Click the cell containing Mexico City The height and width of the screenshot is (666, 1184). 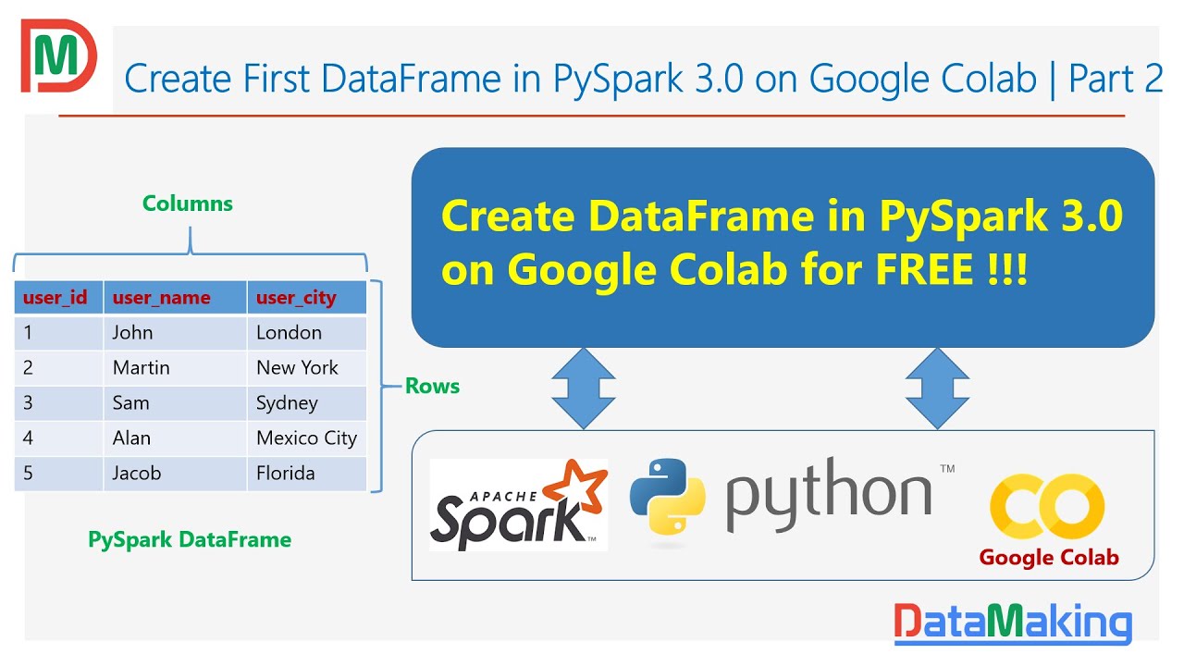307,438
